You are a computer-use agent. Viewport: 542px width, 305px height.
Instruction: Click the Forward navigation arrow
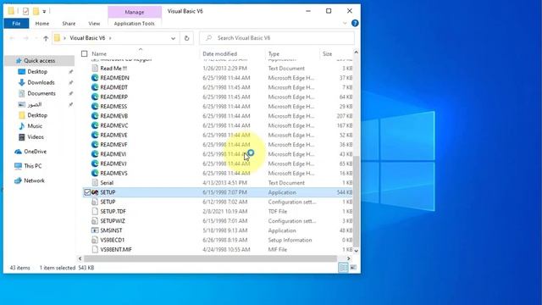coord(26,38)
